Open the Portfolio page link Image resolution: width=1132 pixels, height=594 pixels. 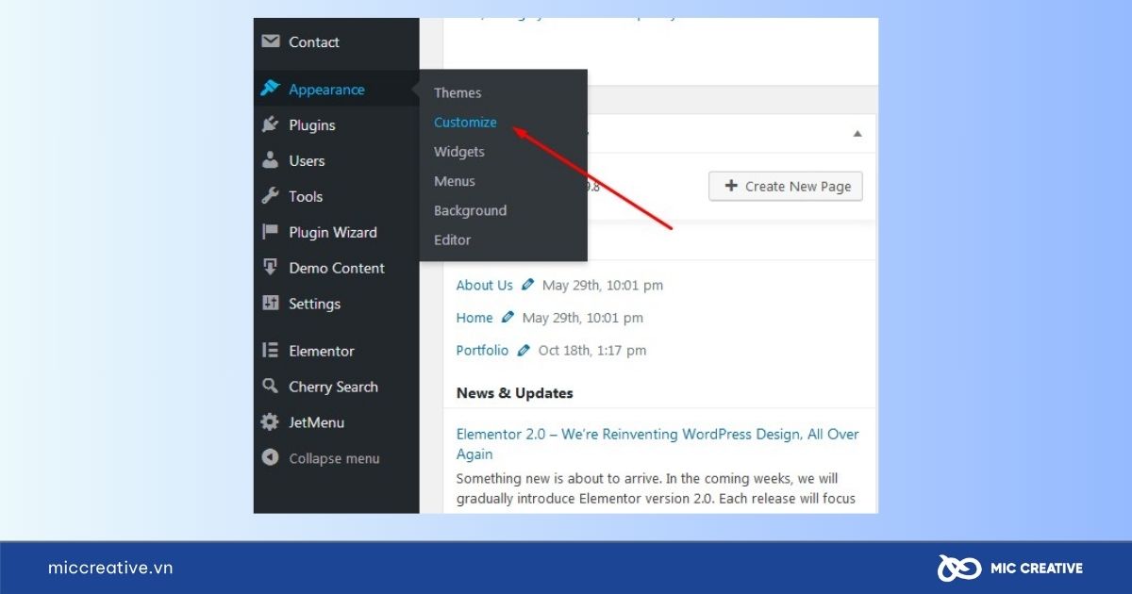point(482,350)
